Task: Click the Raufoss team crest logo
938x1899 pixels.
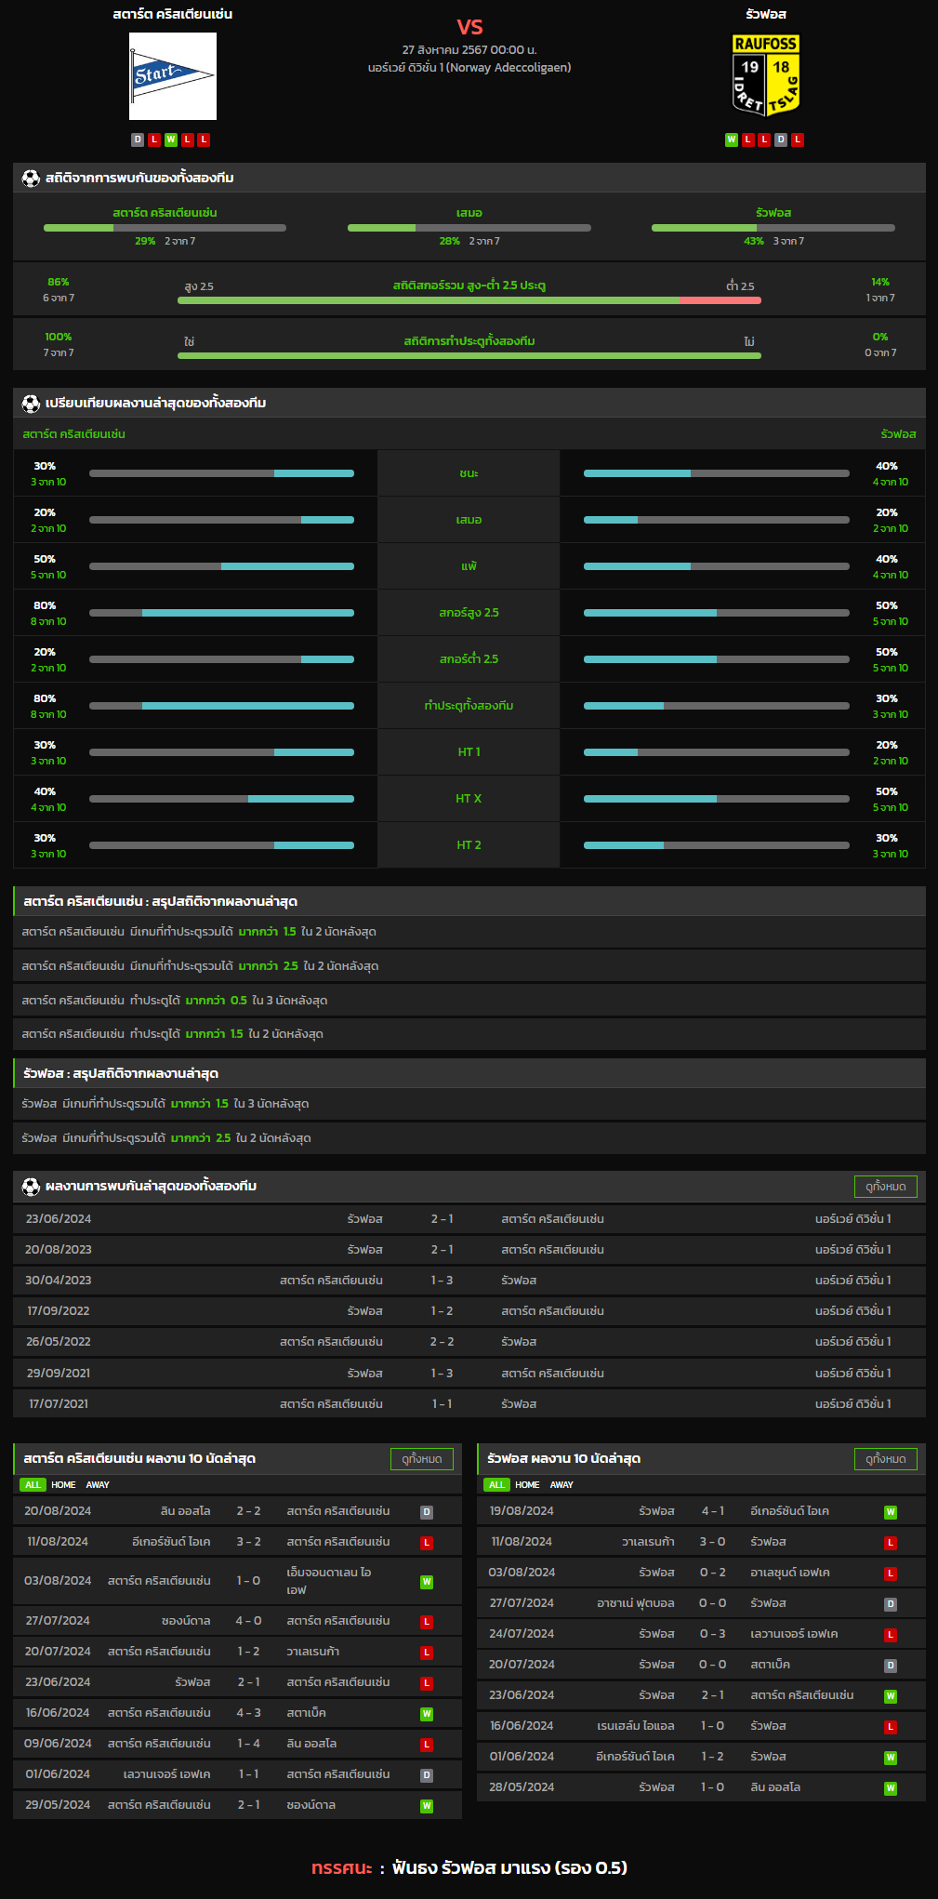Action: (x=766, y=75)
